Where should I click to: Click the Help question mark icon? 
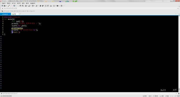click(x=61, y=6)
